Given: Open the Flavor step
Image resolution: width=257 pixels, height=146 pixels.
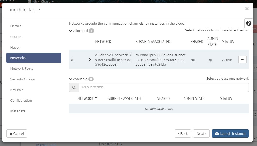Looking at the screenshot, I should click(15, 48).
